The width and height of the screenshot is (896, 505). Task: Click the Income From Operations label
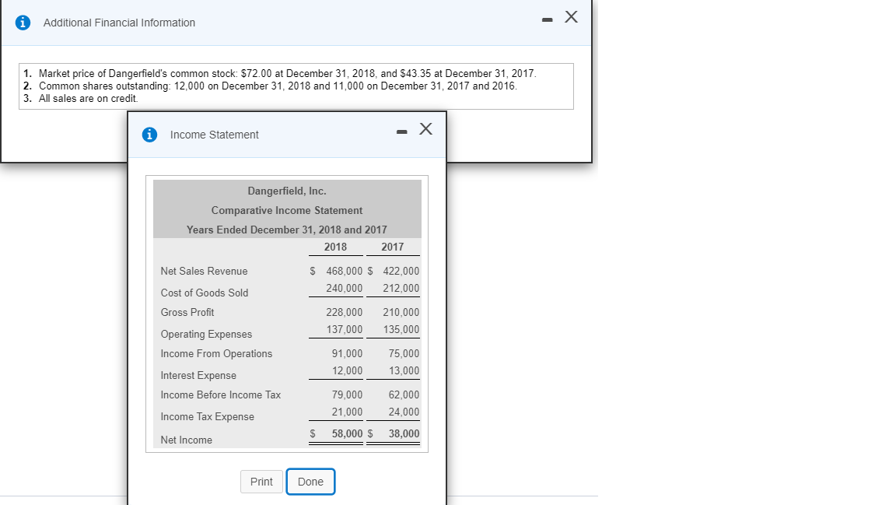(x=216, y=353)
